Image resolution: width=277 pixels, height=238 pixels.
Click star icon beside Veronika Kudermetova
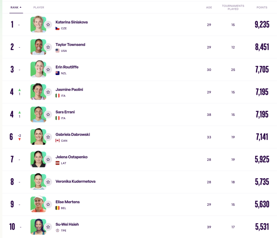click(x=48, y=182)
